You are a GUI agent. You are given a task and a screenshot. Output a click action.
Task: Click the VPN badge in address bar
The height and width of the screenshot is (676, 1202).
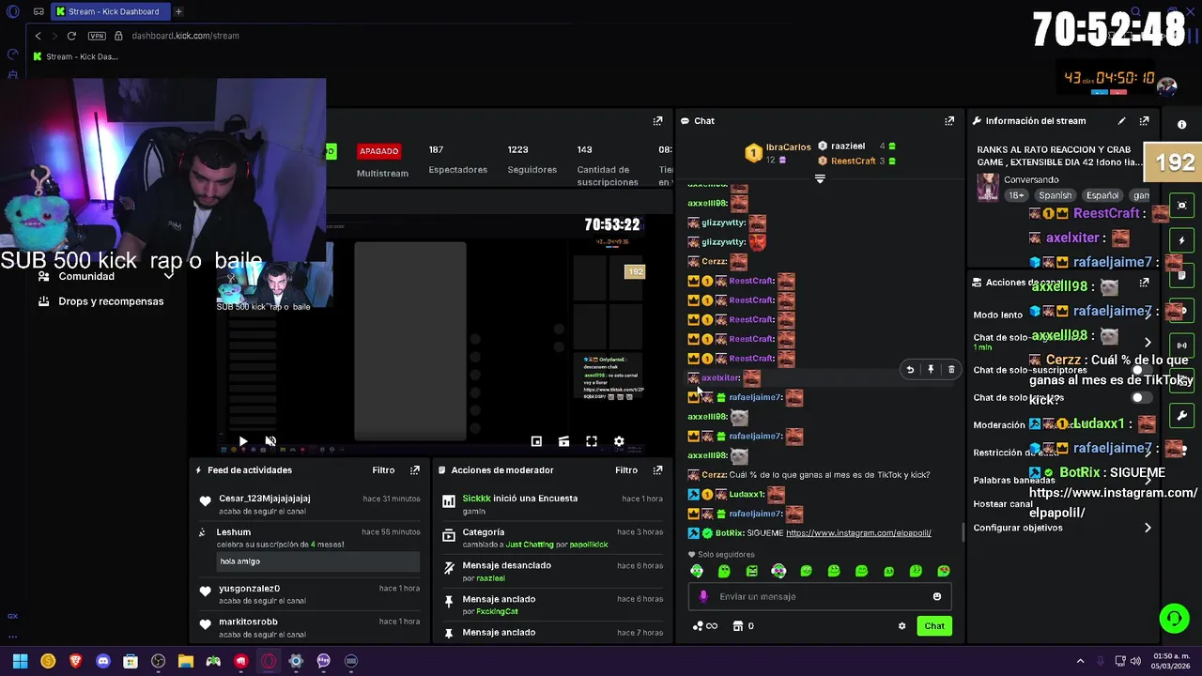97,36
